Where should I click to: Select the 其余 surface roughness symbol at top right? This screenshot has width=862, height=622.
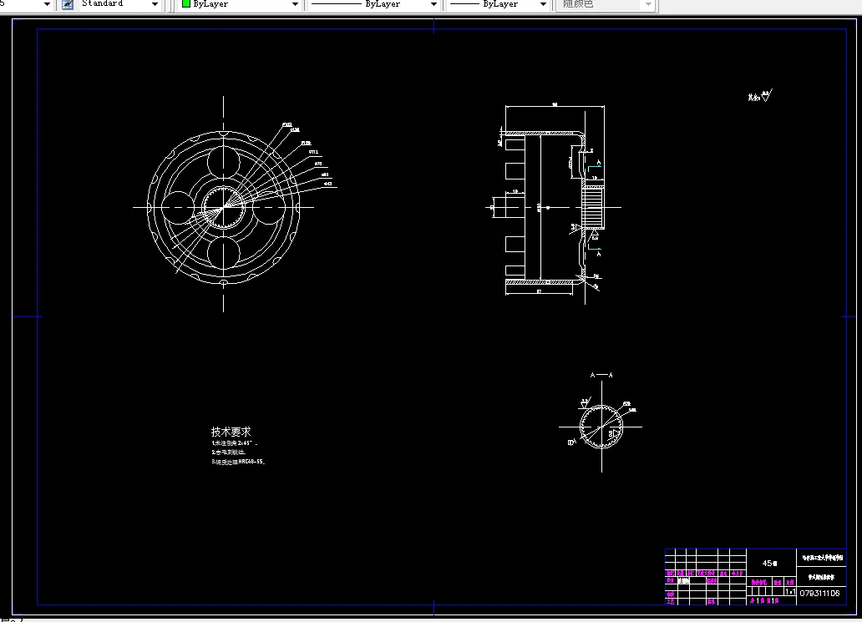(x=760, y=96)
